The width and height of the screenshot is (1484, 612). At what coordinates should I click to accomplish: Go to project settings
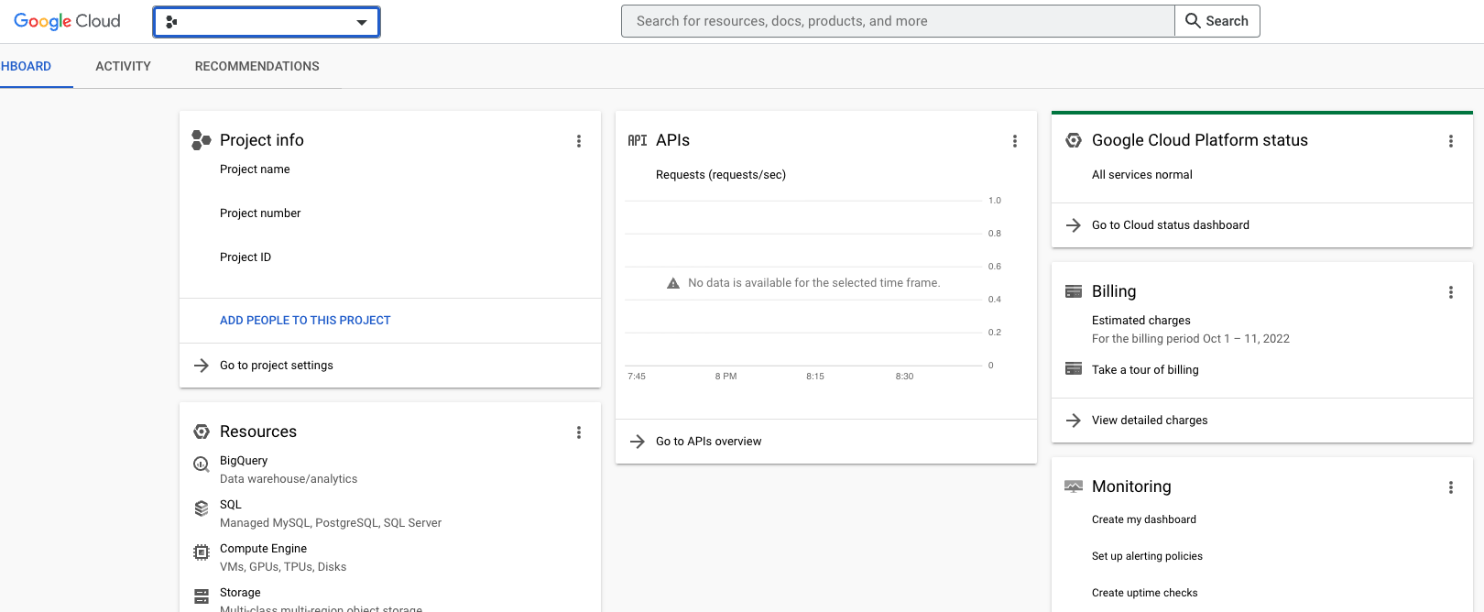click(x=276, y=366)
